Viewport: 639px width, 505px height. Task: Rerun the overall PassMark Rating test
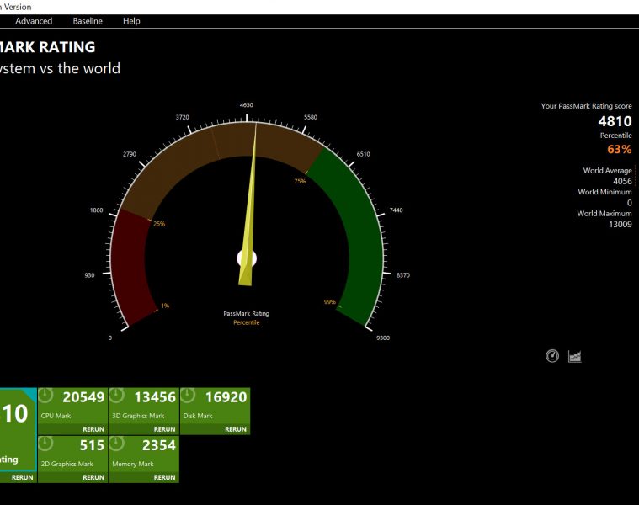(23, 477)
